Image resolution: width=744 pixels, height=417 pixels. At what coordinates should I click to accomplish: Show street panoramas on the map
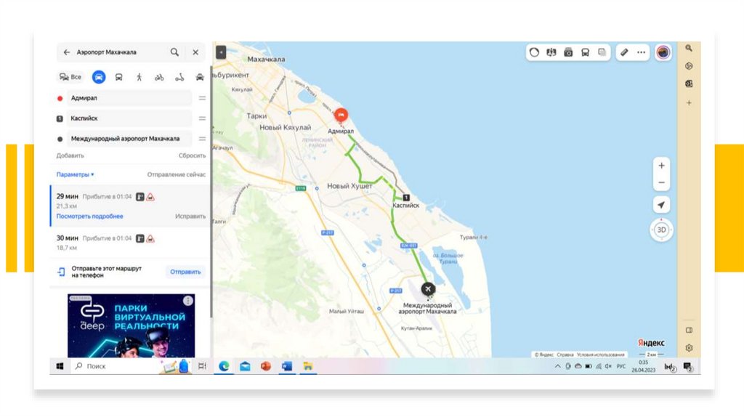tap(568, 52)
